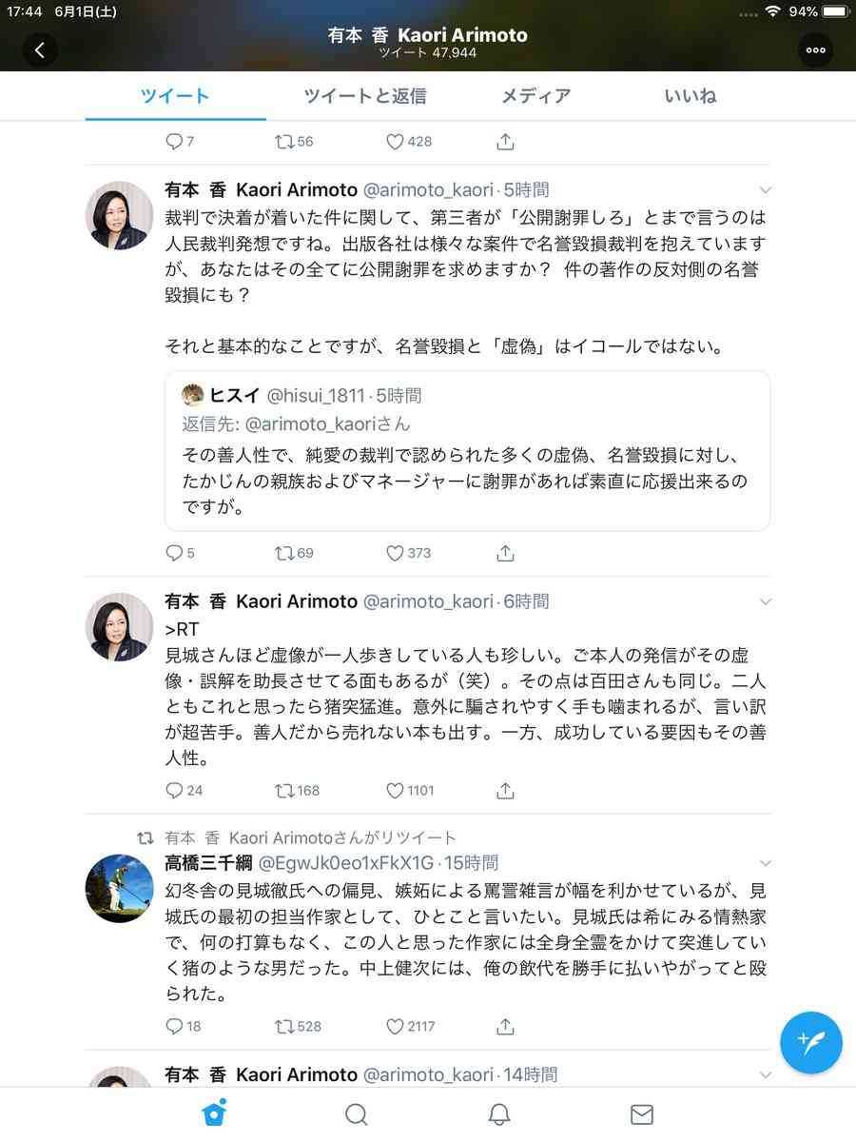Screen dimensions: 856x1142
Task: Tap the compose tweet floating button
Action: coord(810,1042)
